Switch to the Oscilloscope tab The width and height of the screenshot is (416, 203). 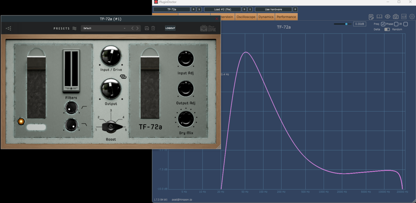246,17
